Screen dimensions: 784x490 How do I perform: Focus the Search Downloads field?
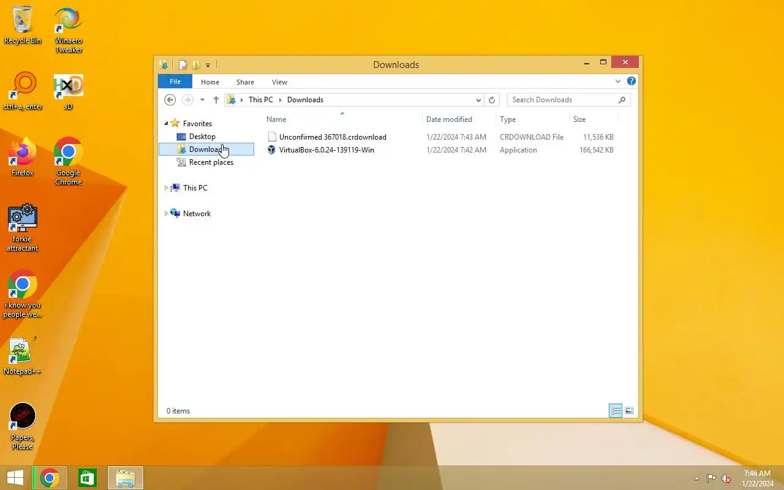pos(568,100)
